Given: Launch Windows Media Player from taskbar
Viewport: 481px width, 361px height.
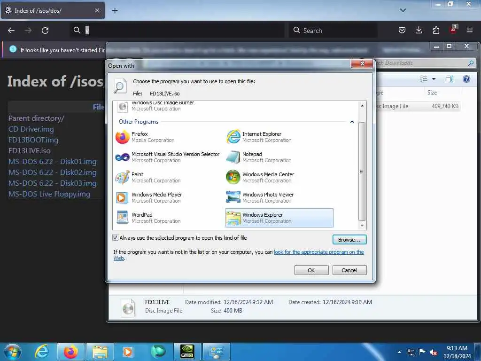Looking at the screenshot, I should pyautogui.click(x=128, y=352).
